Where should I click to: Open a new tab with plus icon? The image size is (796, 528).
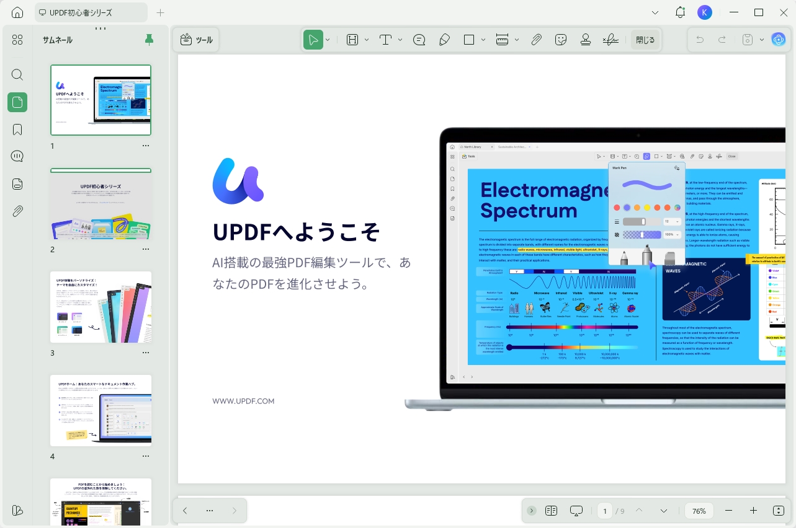(x=161, y=12)
